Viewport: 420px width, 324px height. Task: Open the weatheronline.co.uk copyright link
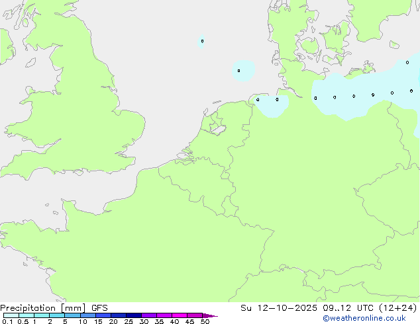coord(364,318)
